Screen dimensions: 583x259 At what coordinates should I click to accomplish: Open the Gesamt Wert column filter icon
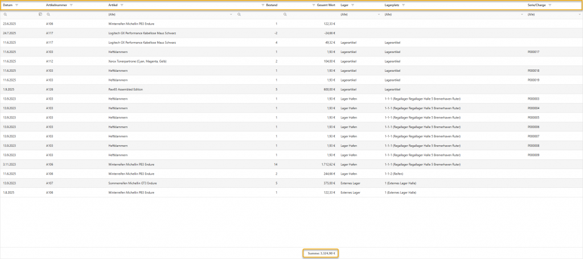click(x=314, y=5)
